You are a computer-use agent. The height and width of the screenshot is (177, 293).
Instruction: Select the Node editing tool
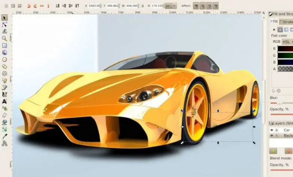[4, 24]
